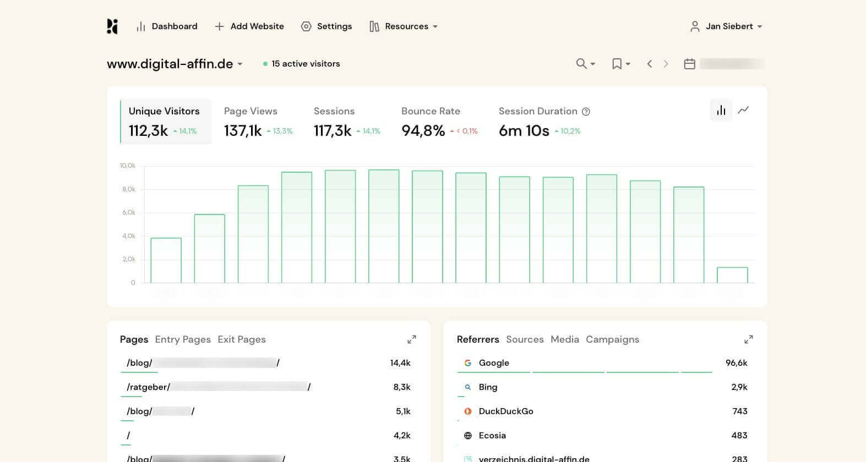Screen dimensions: 866x462
Task: Expand the Resources dropdown menu
Action: pos(404,26)
